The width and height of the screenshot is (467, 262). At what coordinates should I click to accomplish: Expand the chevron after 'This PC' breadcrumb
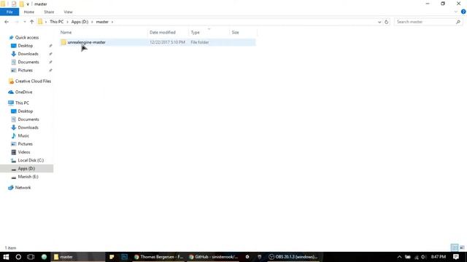tap(67, 22)
